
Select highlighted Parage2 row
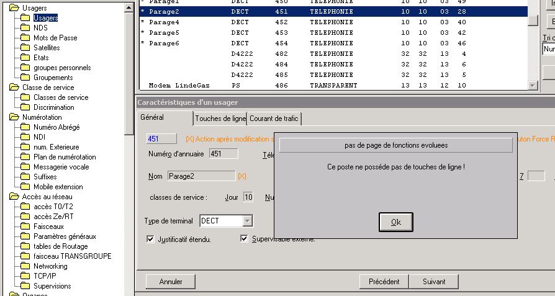[333, 11]
